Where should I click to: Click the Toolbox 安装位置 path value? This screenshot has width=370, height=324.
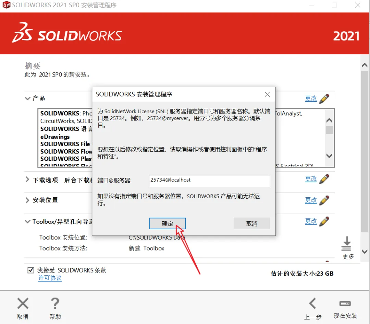pos(157,237)
